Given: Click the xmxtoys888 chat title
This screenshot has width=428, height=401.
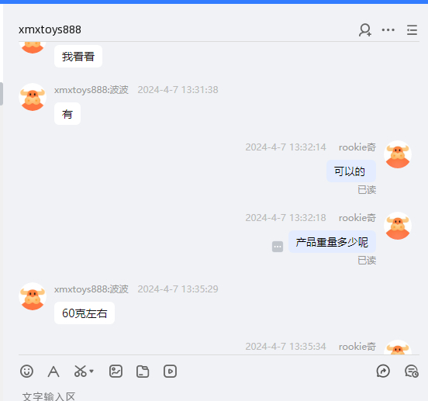Looking at the screenshot, I should coord(50,29).
